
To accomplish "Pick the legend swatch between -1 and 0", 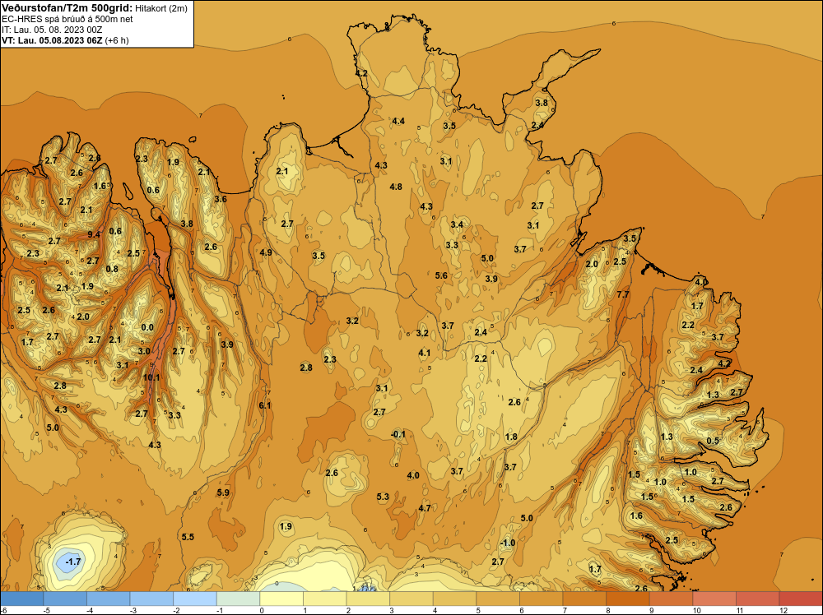I will click(x=239, y=599).
